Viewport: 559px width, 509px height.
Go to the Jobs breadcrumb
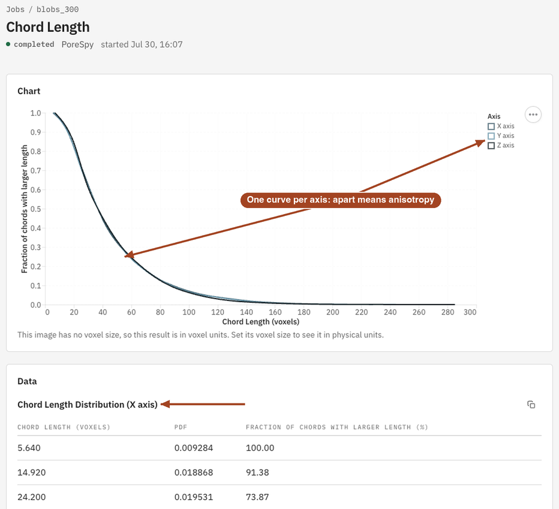pos(16,10)
